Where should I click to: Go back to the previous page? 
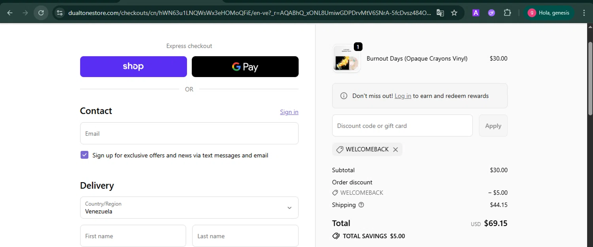click(x=10, y=13)
